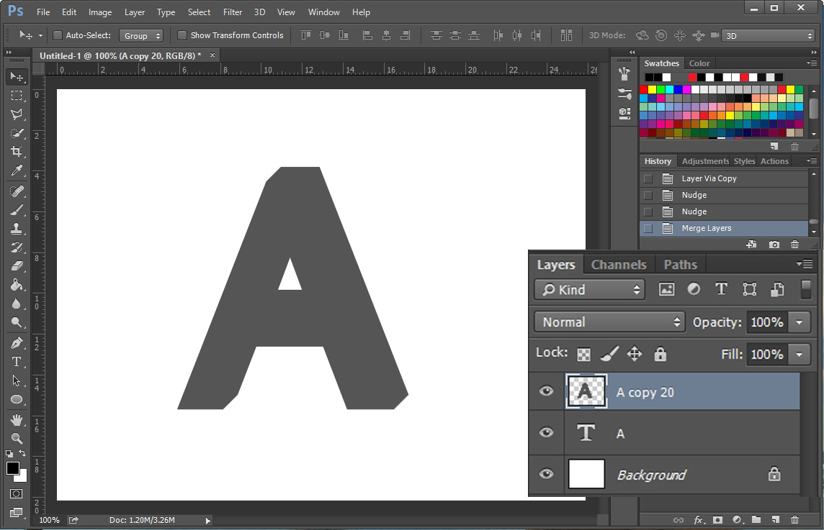824x530 pixels.
Task: Open the Layer menu
Action: (x=135, y=12)
